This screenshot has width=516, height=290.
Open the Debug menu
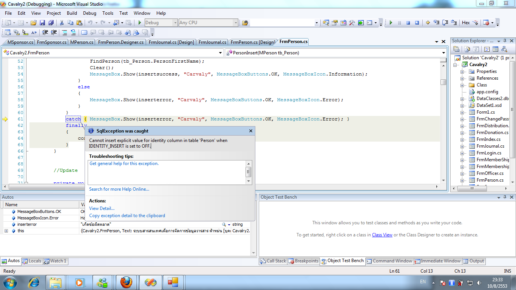90,13
